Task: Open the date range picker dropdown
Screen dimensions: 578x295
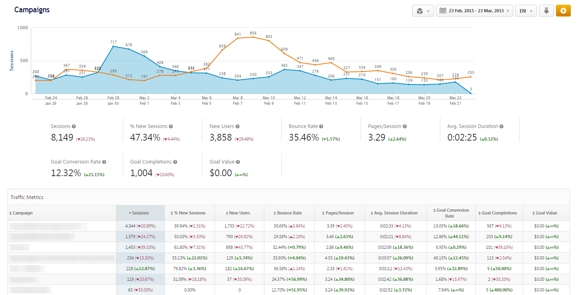Action: point(475,11)
